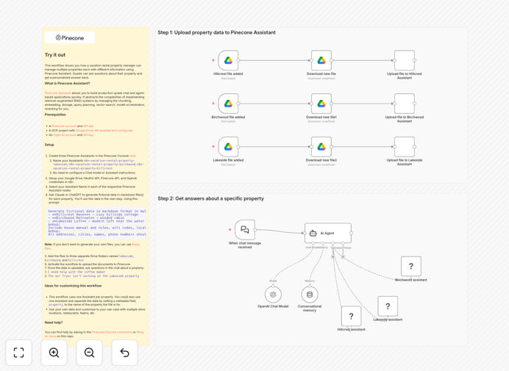Viewport: 509px width, 371px height.
Task: Select the Hillcrest file added Drive trigger node
Action: 228,60
